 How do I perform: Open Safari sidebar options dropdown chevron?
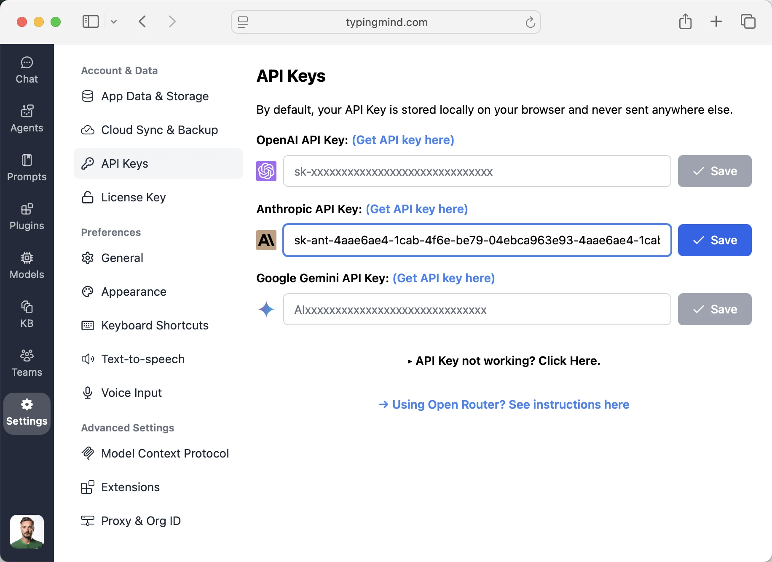click(x=114, y=21)
